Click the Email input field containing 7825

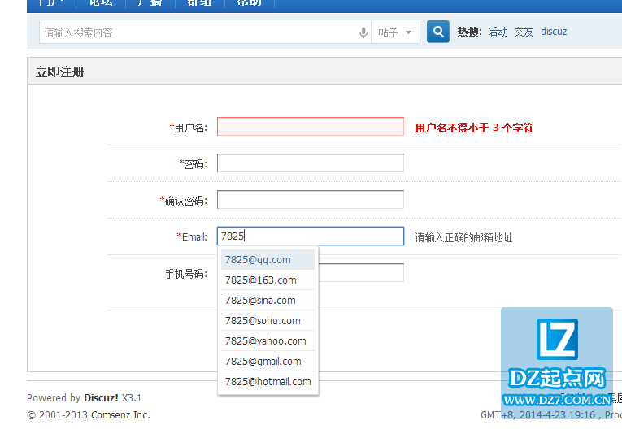311,236
